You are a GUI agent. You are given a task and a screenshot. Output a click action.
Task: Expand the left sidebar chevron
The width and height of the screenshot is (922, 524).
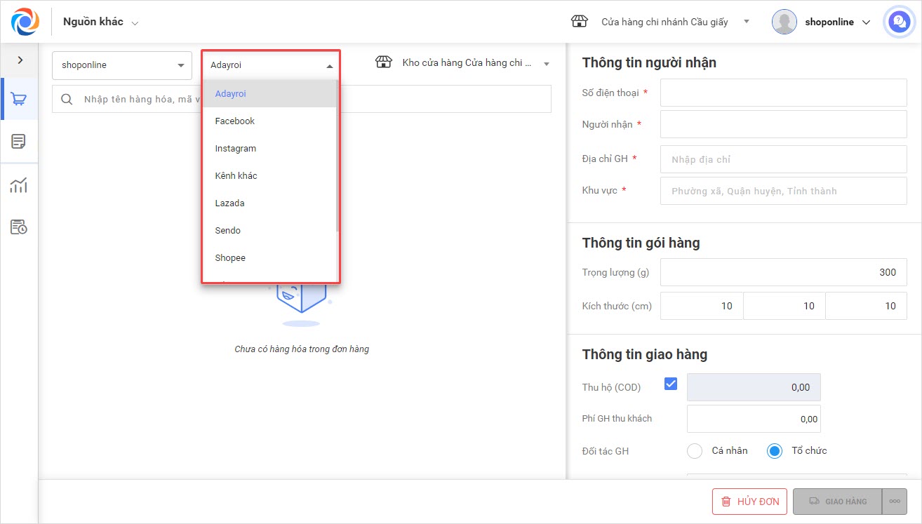click(20, 60)
